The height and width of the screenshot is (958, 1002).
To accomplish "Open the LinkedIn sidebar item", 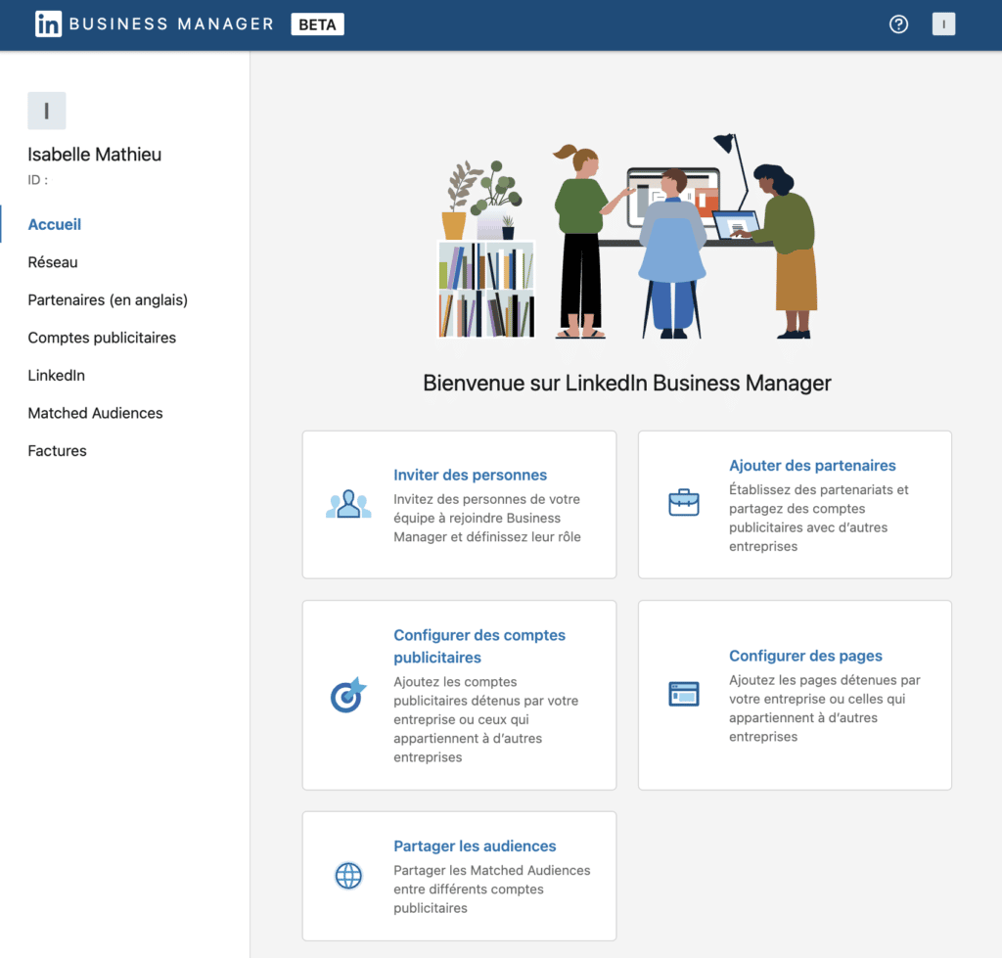I will [x=57, y=375].
